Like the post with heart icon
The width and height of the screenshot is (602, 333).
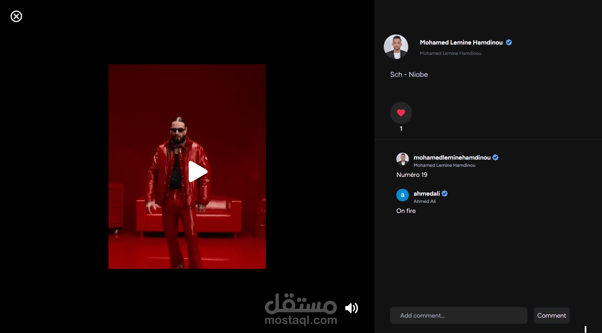pos(401,113)
